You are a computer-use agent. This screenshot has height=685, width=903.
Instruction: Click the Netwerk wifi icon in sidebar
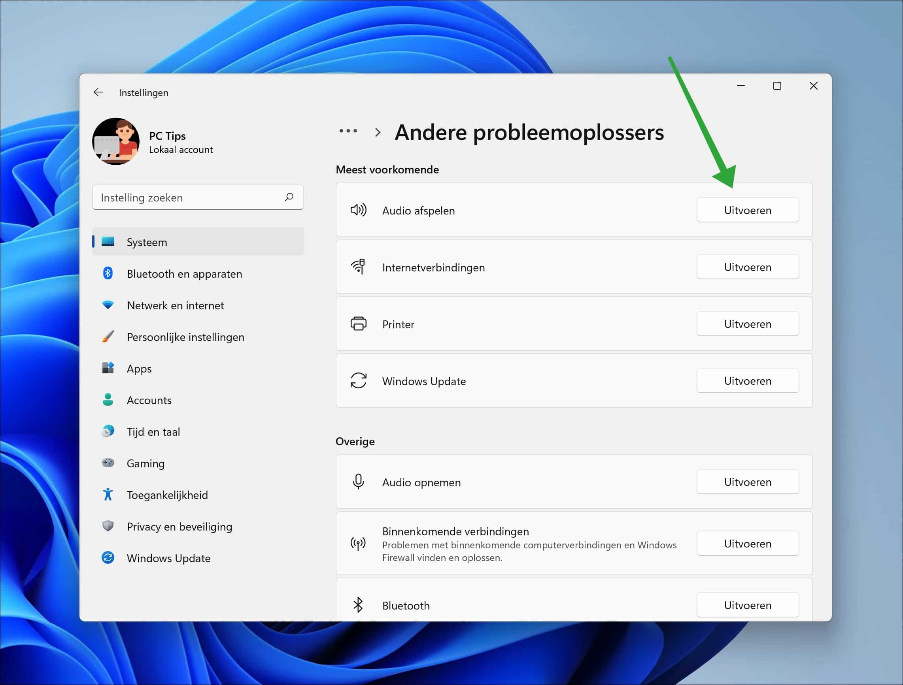[108, 305]
